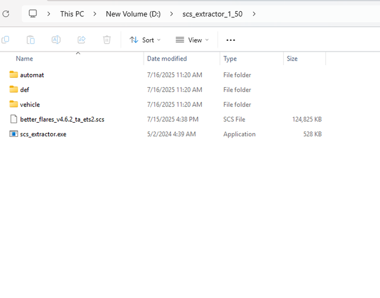The image size is (380, 298).
Task: Click date 7/15/2025 4:38 PM
Action: 173,119
